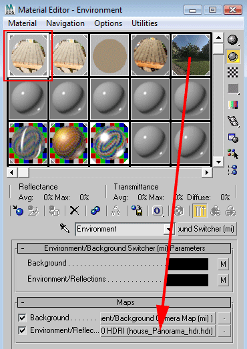Click the eyedropper Pick Material icon

[65, 229]
